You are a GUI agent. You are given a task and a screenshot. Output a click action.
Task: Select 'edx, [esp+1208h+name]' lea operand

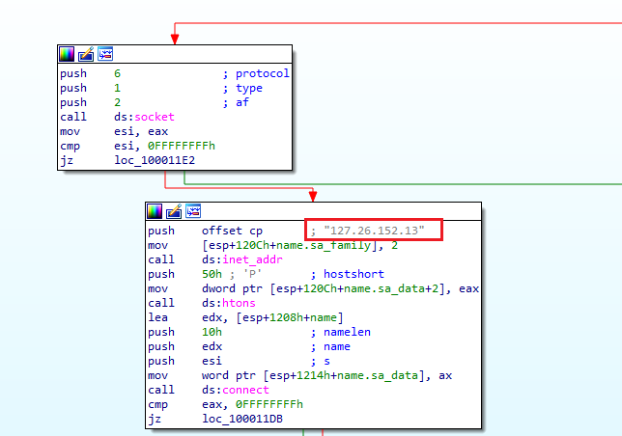click(x=272, y=317)
